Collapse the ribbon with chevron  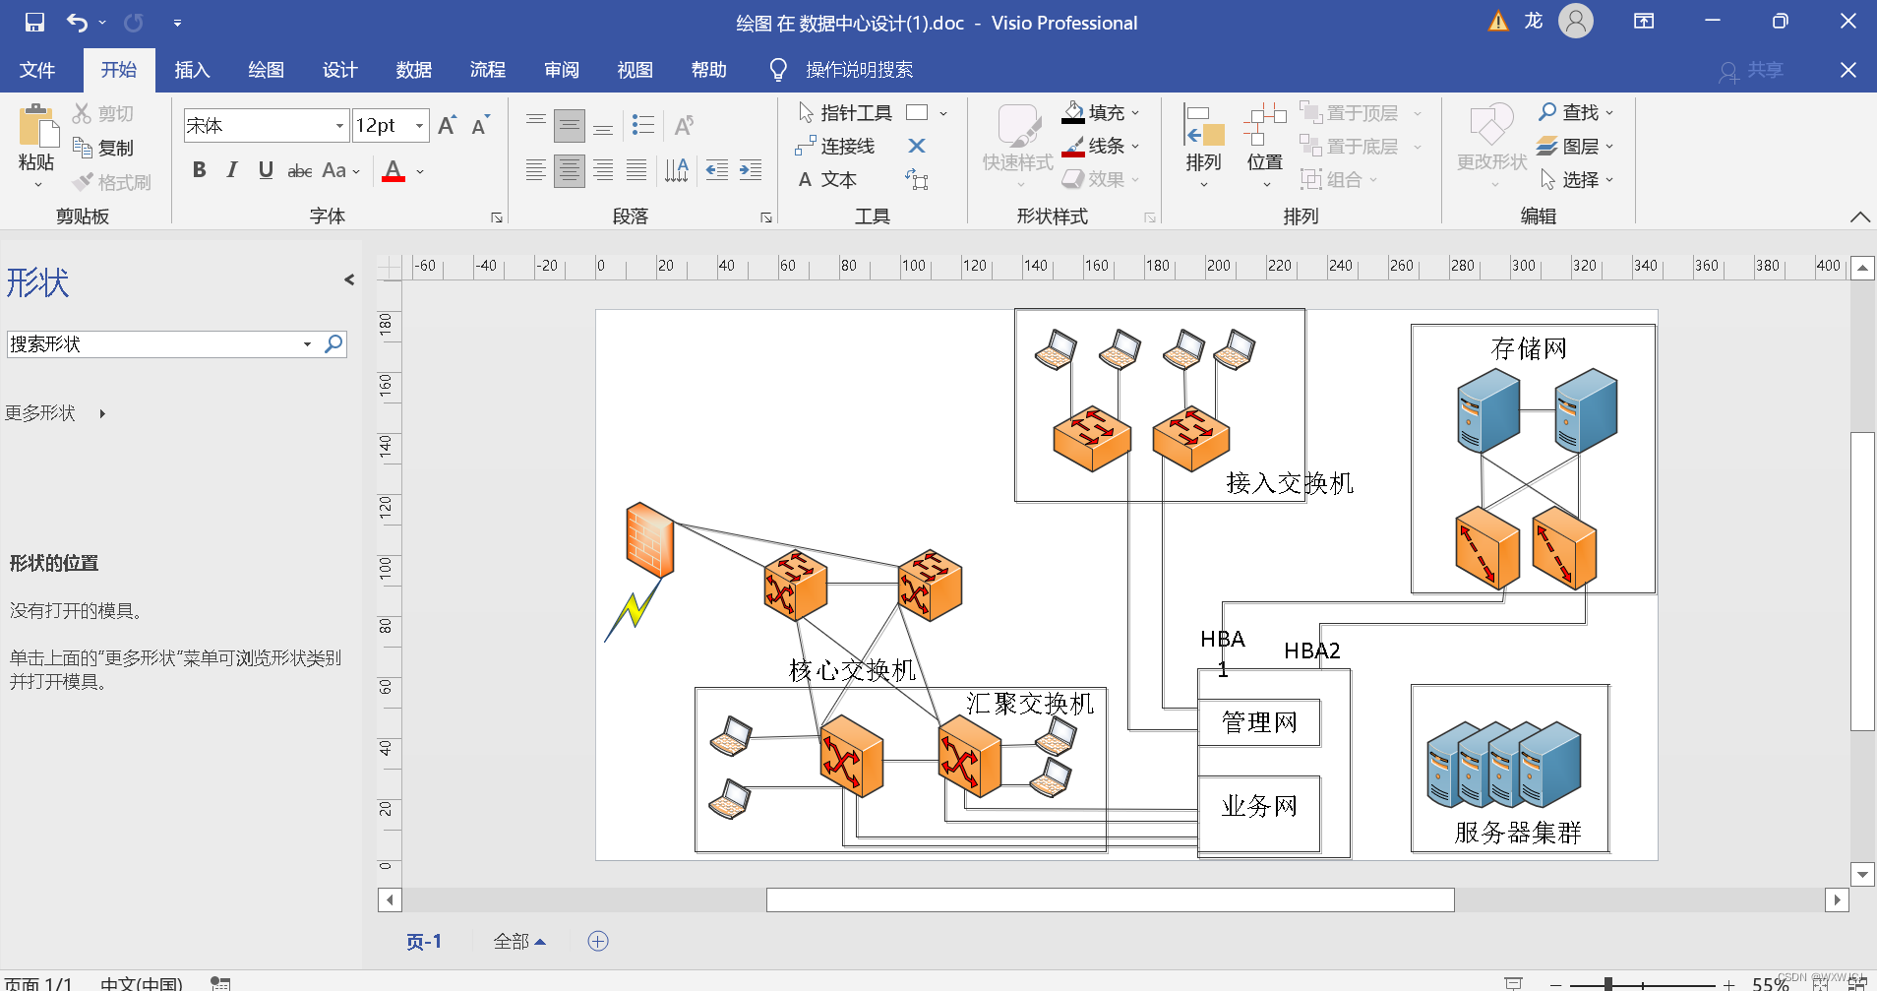click(x=1859, y=217)
